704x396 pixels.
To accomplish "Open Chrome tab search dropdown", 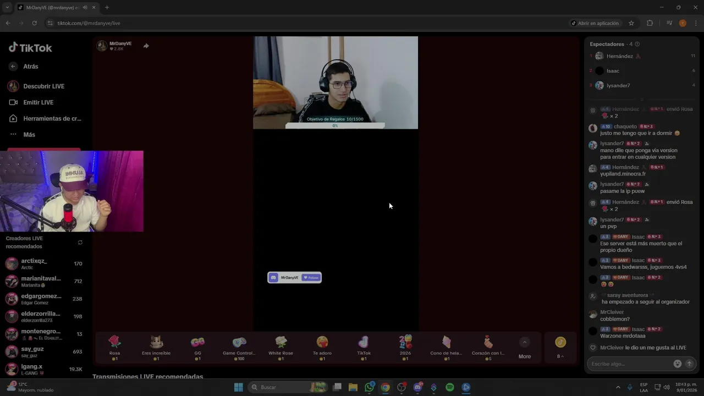I will [7, 7].
